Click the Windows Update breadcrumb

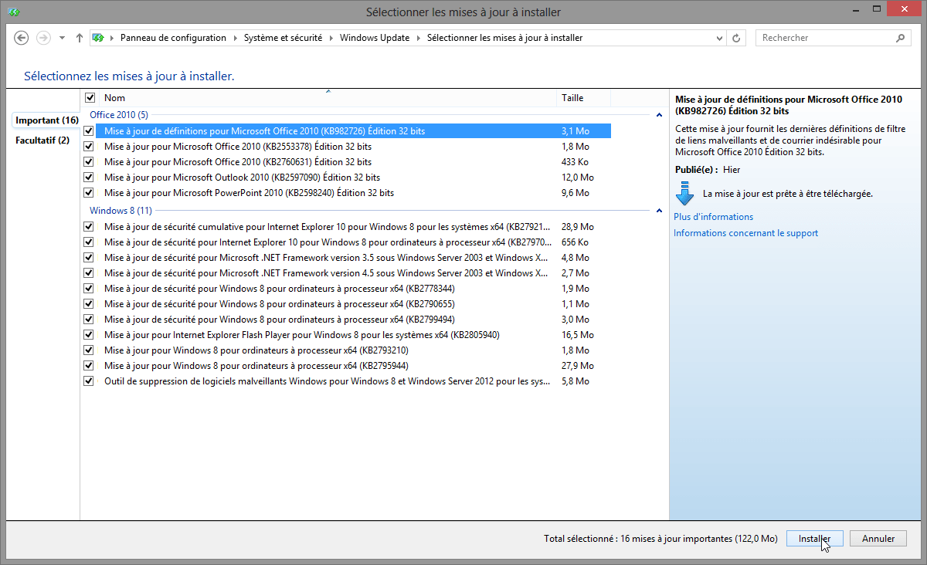click(375, 38)
